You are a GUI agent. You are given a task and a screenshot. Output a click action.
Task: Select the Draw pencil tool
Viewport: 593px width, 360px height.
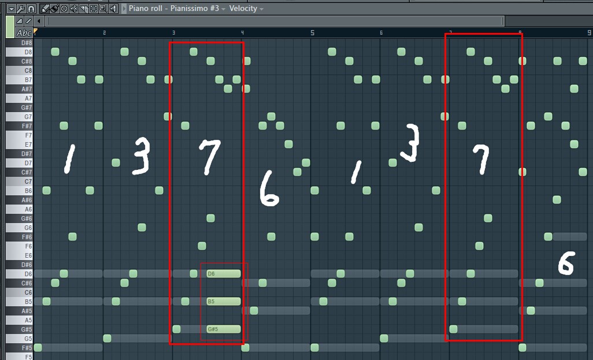pos(45,9)
